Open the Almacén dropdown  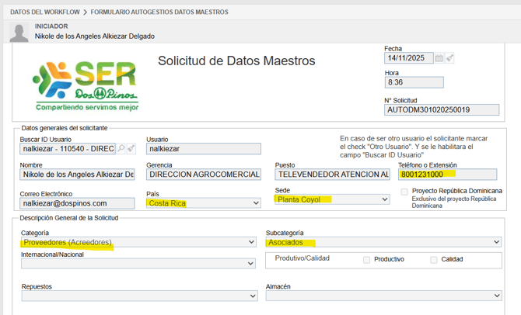coord(383,296)
